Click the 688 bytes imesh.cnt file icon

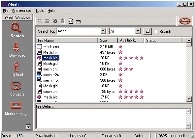[39, 69]
